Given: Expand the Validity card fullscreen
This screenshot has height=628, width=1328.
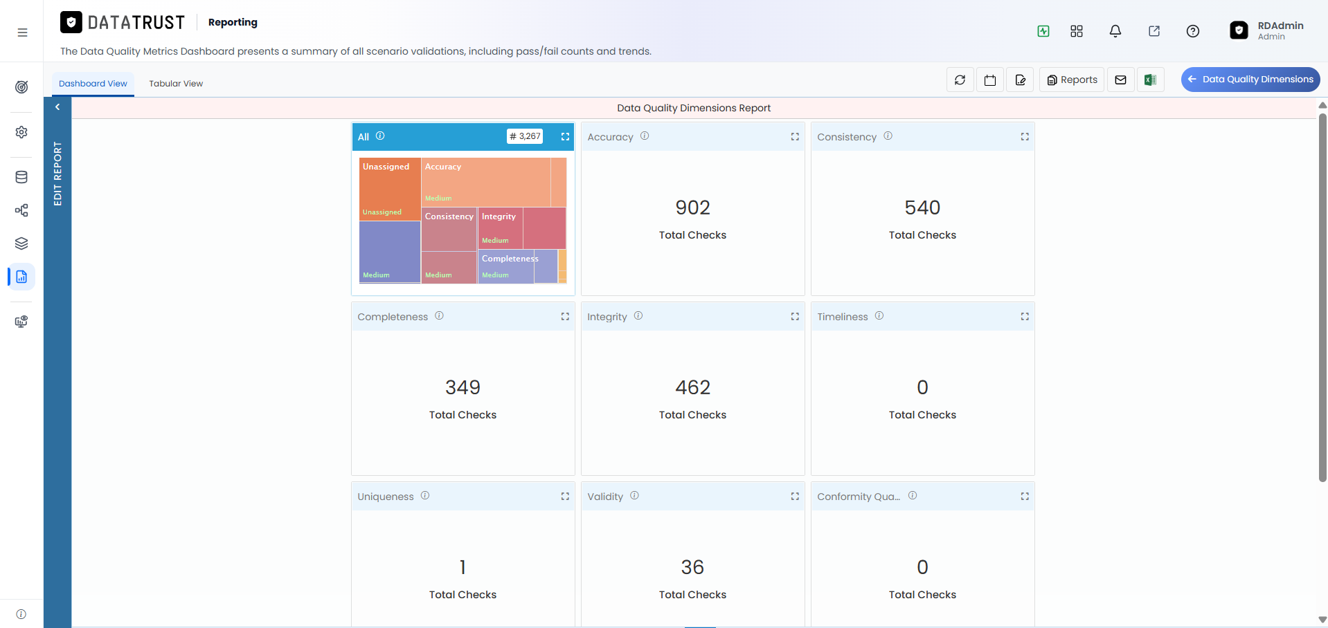Looking at the screenshot, I should [x=795, y=497].
